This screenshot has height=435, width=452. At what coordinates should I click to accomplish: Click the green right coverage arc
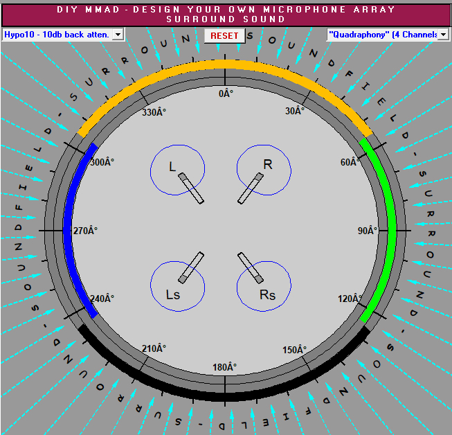[391, 229]
